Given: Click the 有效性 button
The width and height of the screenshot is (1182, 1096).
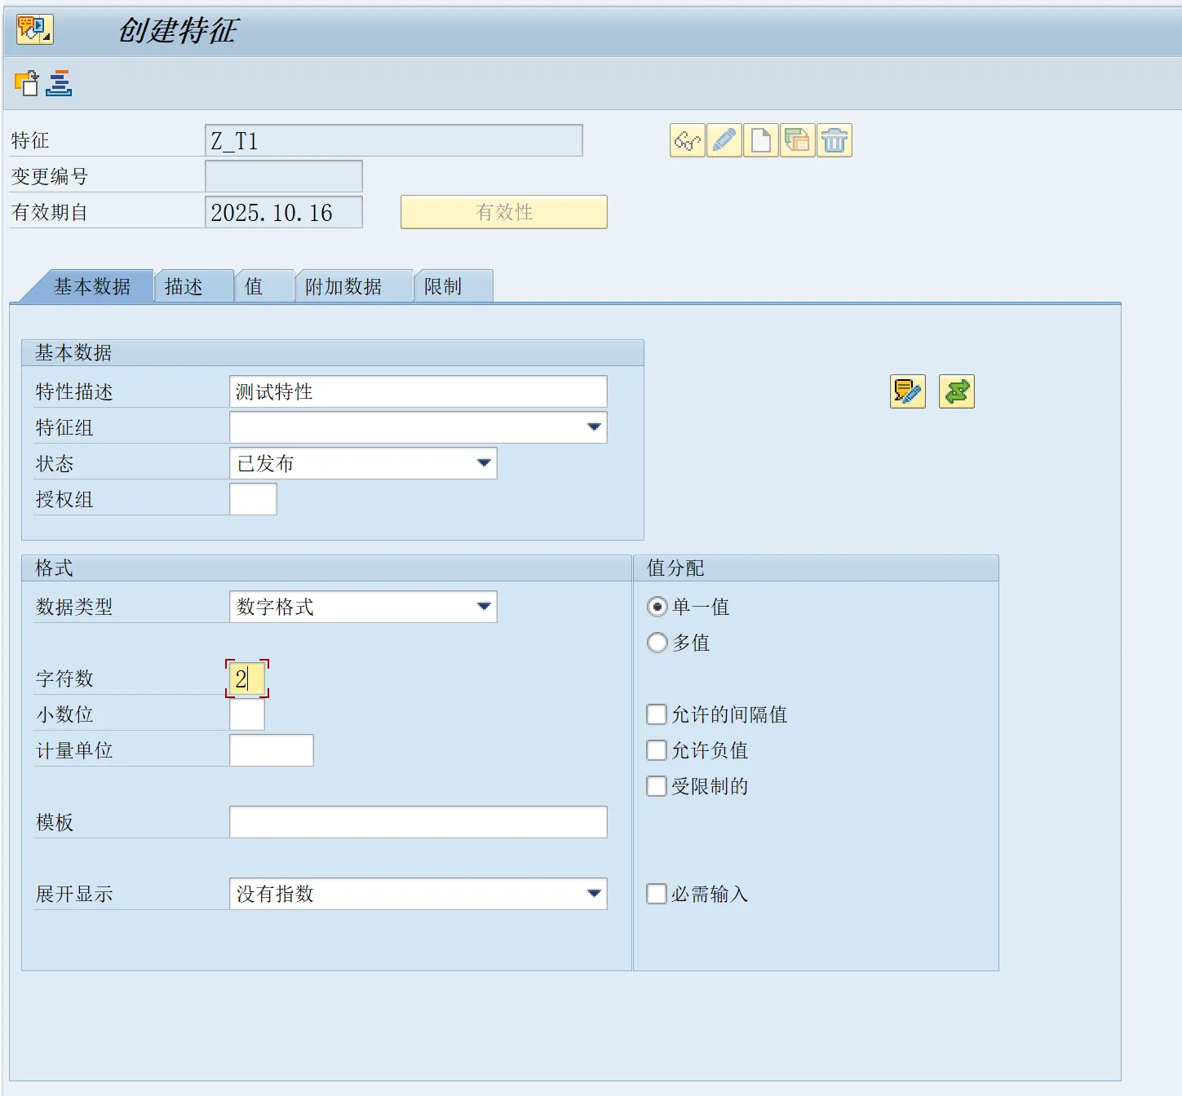Looking at the screenshot, I should coord(503,212).
